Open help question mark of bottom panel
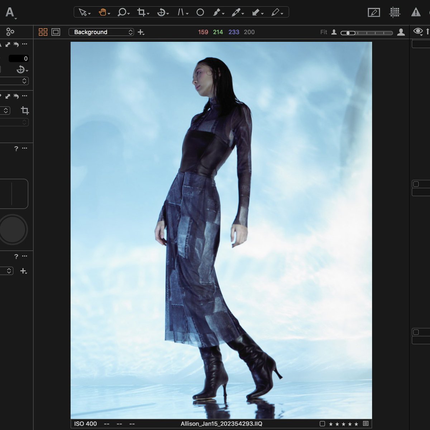Screen dimensions: 430x430 coord(16,256)
